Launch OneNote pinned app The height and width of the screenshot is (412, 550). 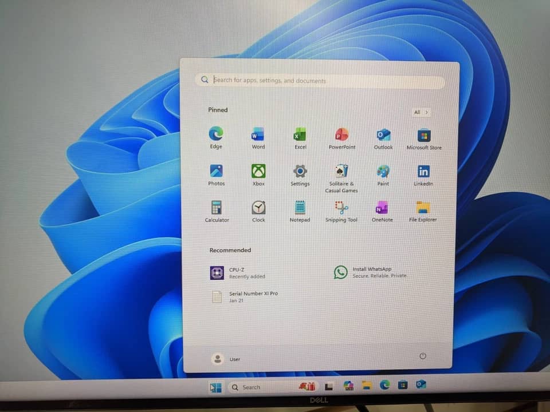point(382,211)
